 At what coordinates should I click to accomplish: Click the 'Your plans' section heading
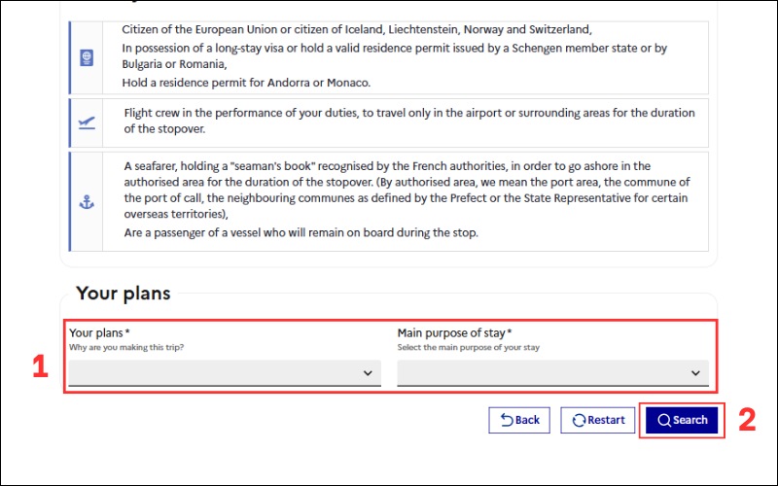[123, 294]
